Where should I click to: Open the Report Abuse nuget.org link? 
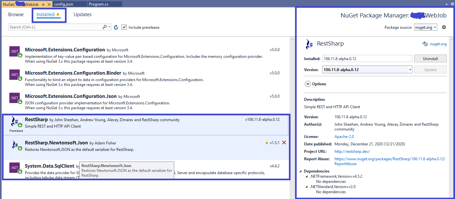click(390, 161)
